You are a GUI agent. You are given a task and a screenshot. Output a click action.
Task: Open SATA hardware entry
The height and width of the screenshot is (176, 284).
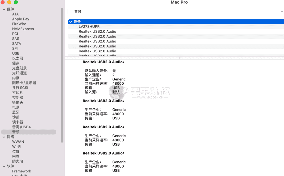17,44
